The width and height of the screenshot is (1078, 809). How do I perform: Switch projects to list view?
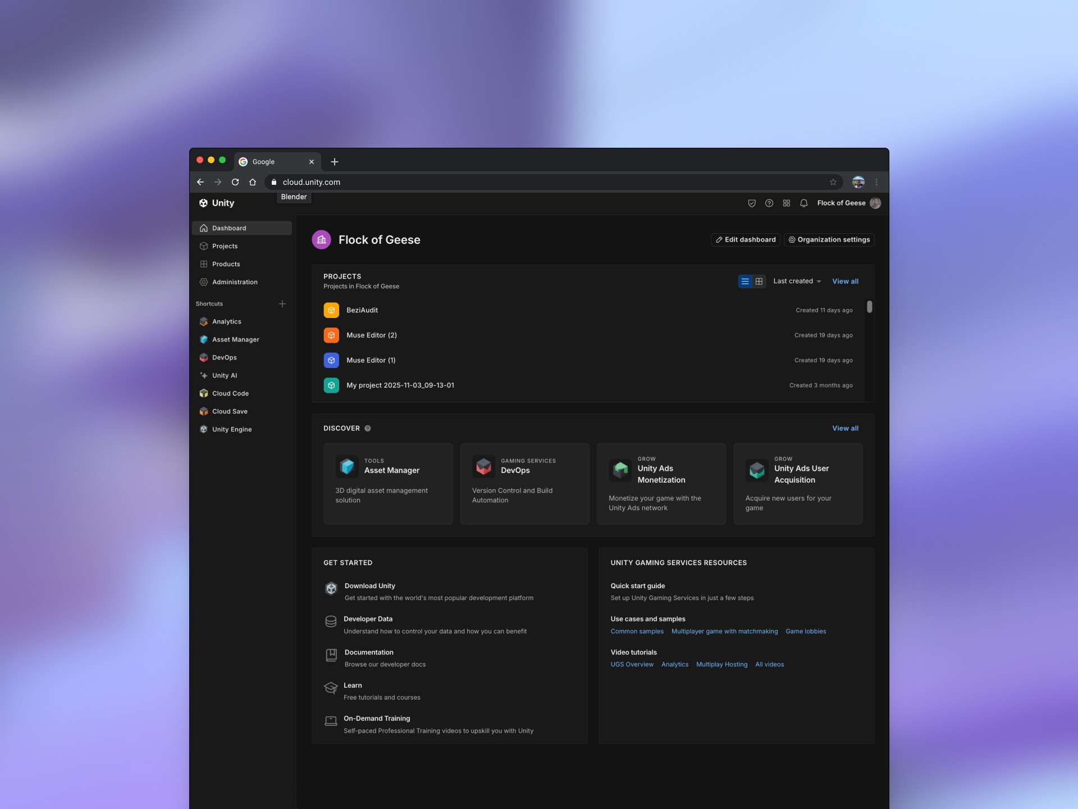click(745, 281)
